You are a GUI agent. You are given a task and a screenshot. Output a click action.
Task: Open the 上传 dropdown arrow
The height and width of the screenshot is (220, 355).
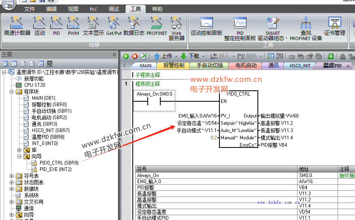[176, 56]
